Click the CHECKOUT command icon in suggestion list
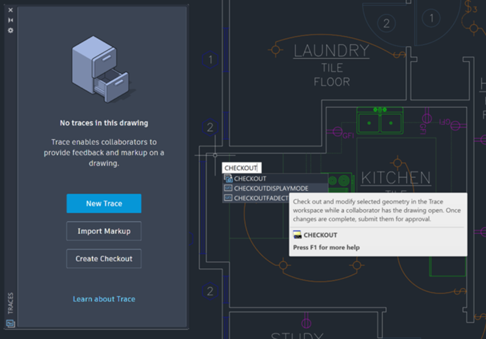 pos(228,179)
